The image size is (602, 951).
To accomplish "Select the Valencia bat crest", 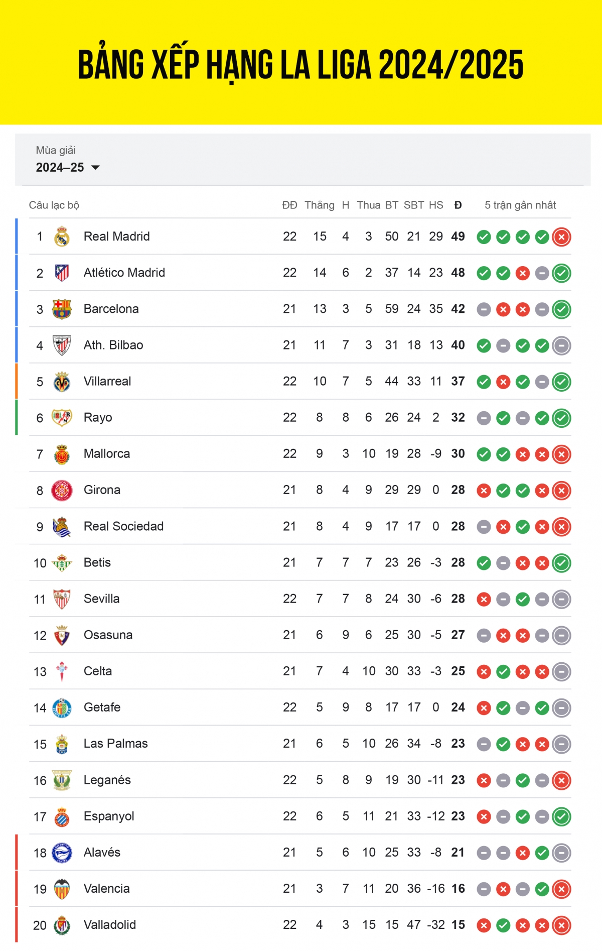I will 62,889.
